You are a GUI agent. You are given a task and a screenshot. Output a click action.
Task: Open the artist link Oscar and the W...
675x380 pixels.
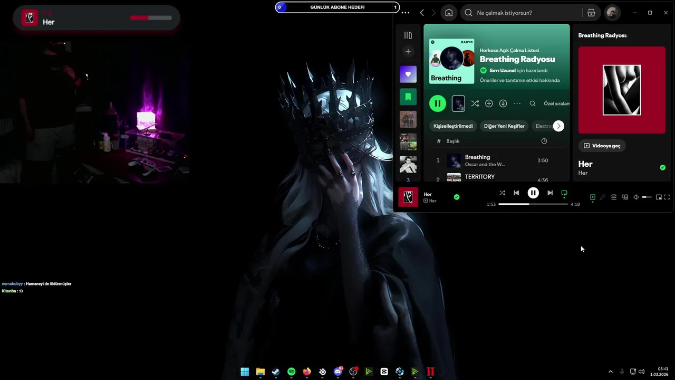pyautogui.click(x=485, y=165)
